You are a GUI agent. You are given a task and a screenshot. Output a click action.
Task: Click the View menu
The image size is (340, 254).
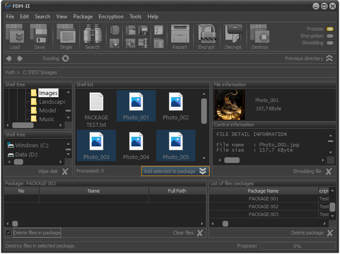point(62,17)
